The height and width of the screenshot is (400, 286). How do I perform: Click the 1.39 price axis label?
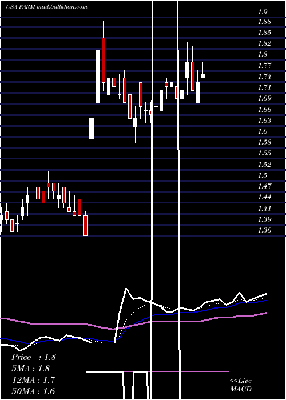pyautogui.click(x=264, y=219)
